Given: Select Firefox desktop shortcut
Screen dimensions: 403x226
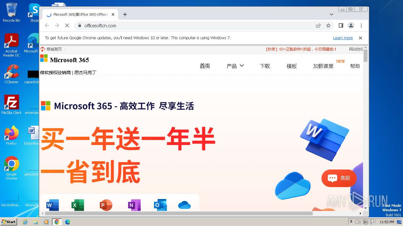Looking at the screenshot, I should click(x=11, y=136).
